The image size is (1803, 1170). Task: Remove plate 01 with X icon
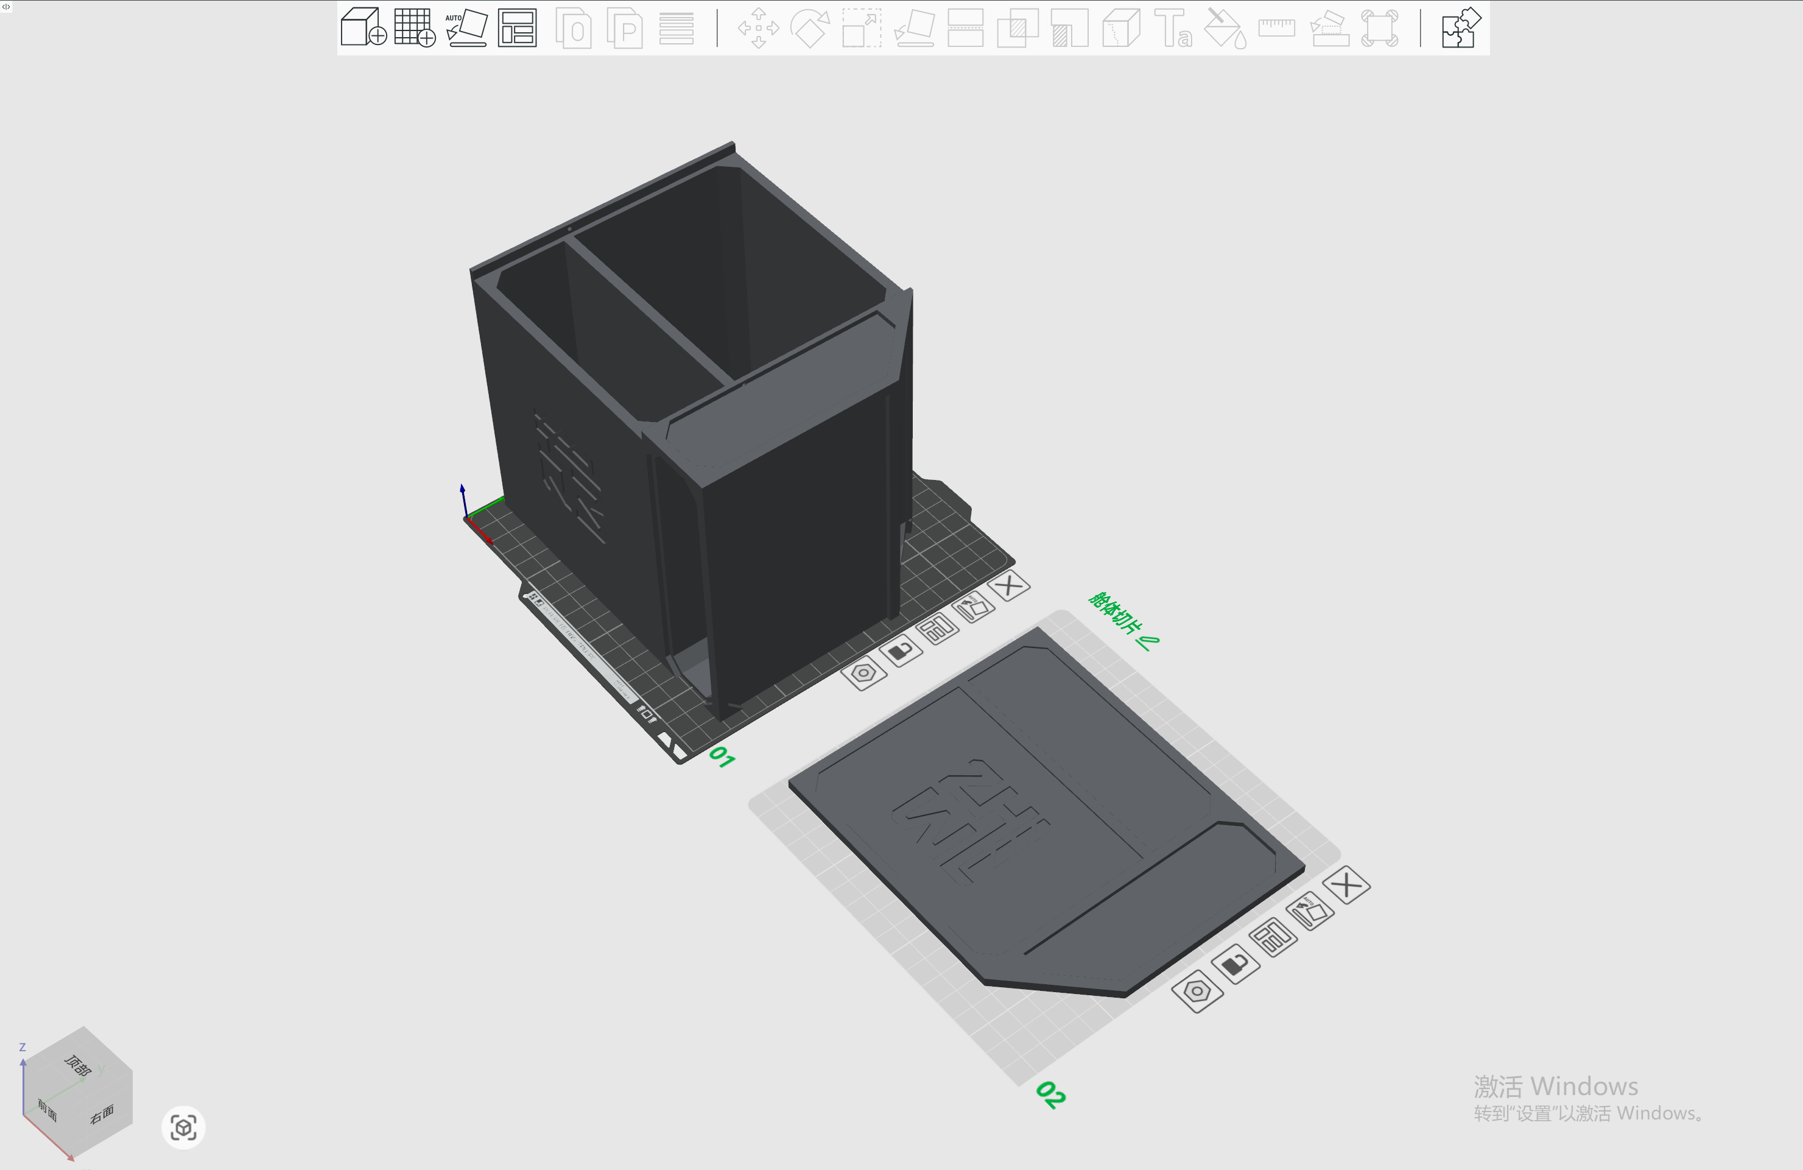[x=1009, y=586]
